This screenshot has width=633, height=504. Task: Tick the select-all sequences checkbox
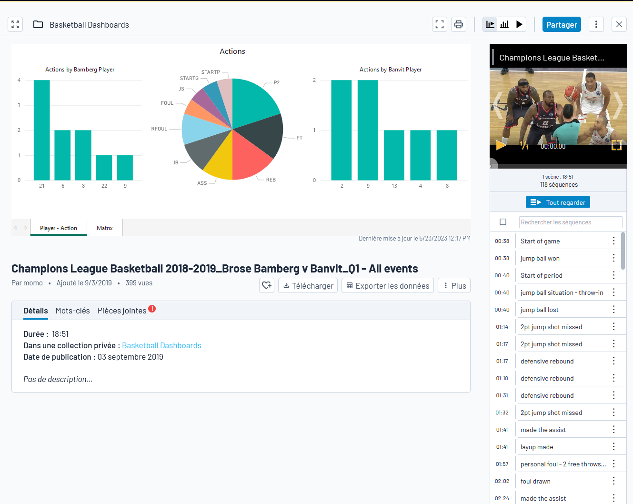coord(503,222)
